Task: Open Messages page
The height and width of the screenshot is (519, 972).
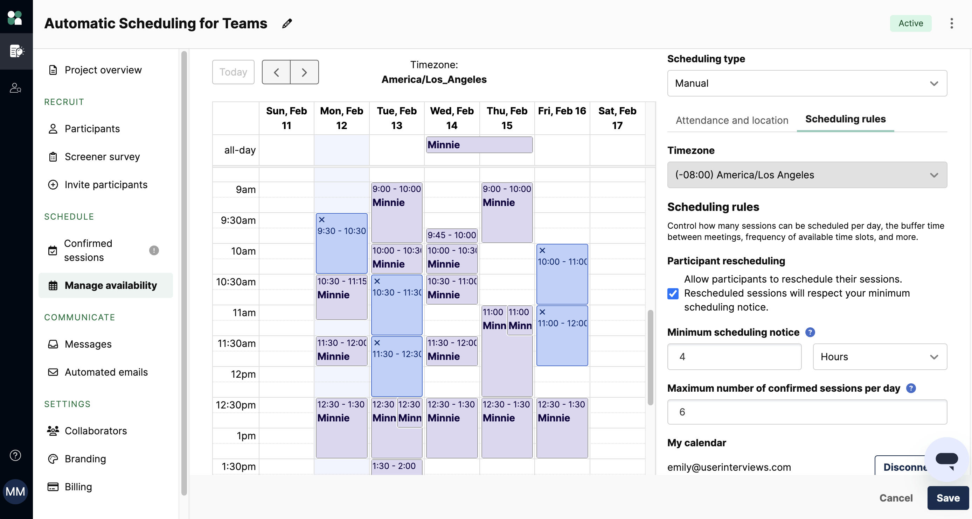Action: tap(88, 344)
